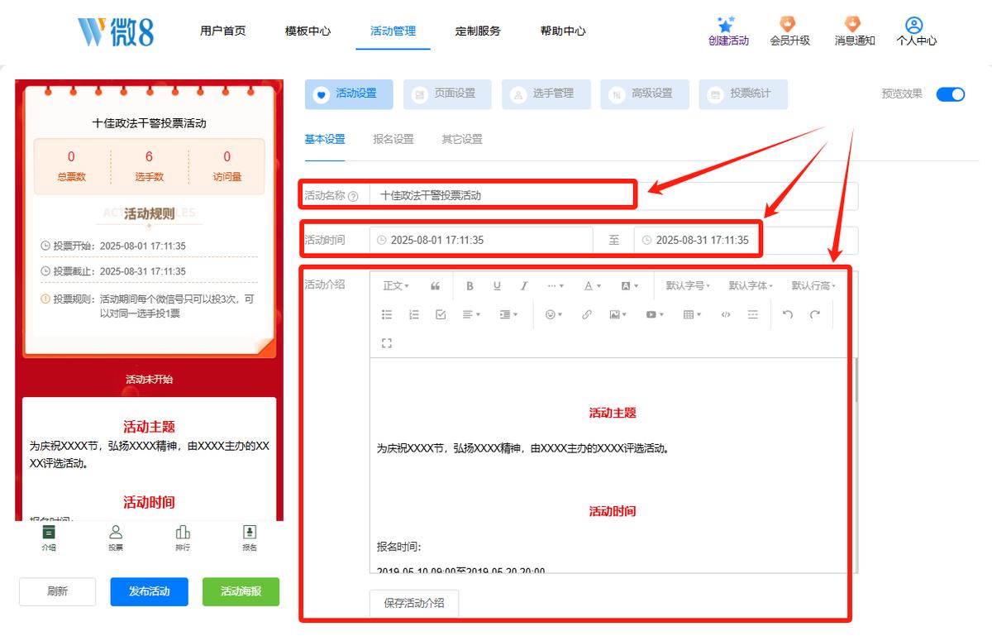This screenshot has height=641, width=992.
Task: Switch to the 报名设置 tab
Action: coord(393,139)
